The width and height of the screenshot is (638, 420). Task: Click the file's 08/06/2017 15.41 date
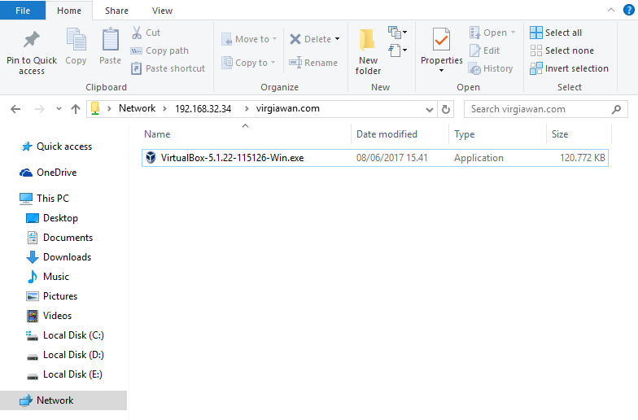392,158
